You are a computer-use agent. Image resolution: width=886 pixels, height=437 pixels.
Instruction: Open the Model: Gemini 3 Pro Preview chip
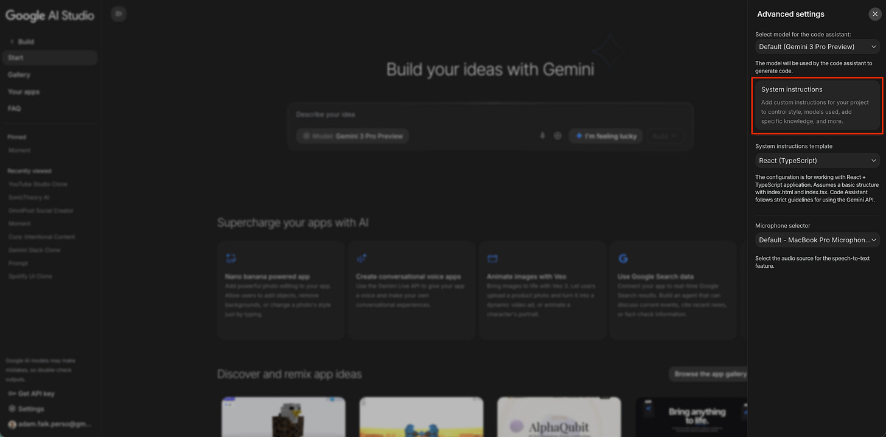(352, 136)
